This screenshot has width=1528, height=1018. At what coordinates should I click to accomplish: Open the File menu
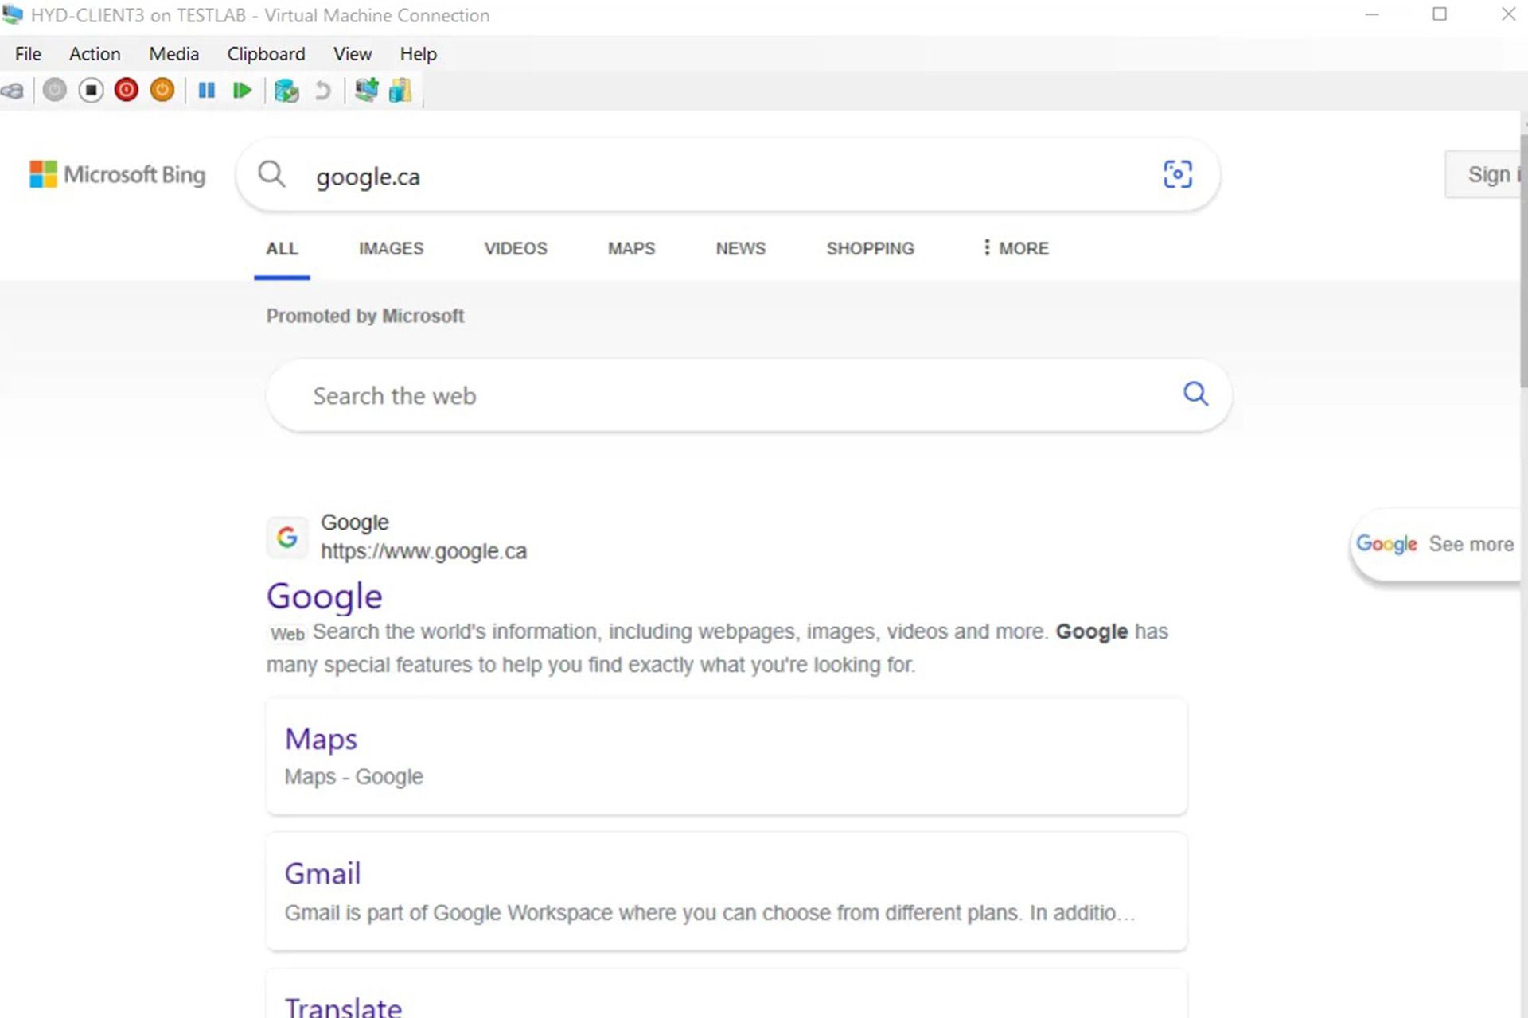coord(28,54)
